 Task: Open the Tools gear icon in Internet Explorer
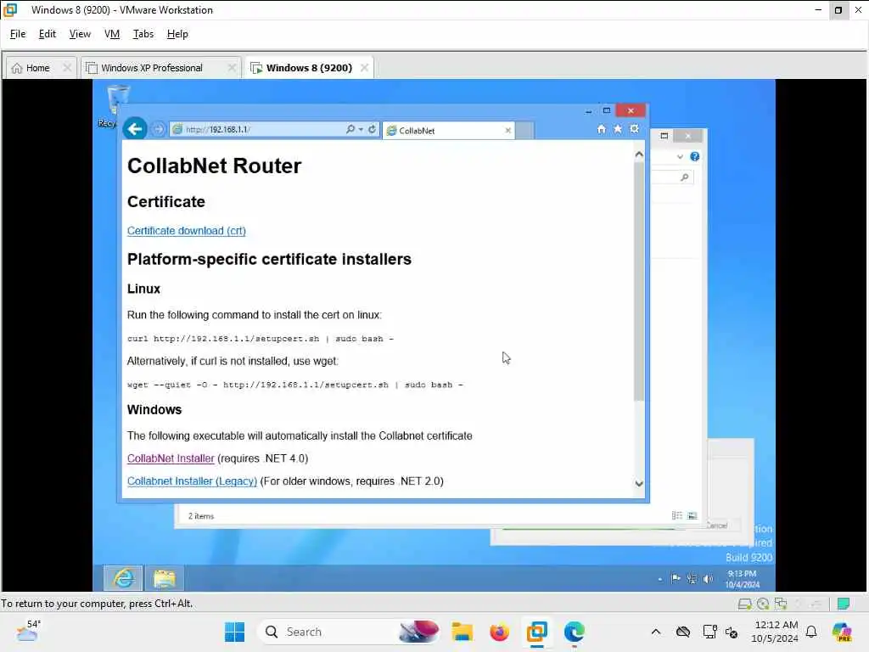tap(634, 129)
